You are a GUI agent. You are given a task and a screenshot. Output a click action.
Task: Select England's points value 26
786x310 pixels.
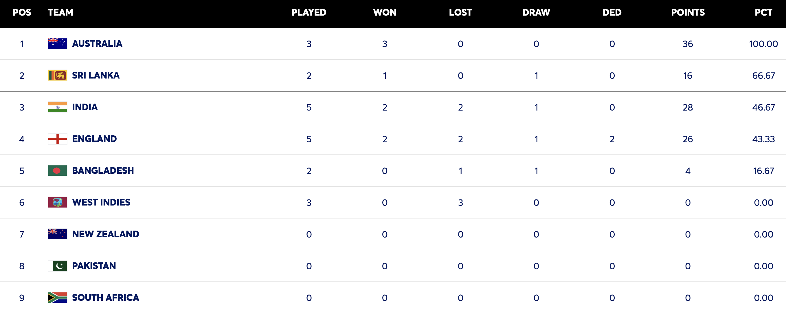tap(688, 139)
